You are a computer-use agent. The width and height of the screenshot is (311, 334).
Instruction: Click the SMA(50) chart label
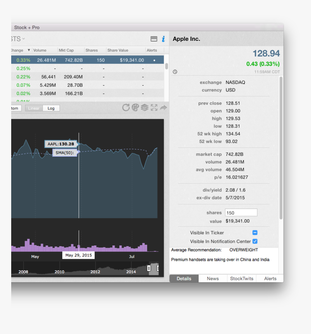(x=65, y=153)
